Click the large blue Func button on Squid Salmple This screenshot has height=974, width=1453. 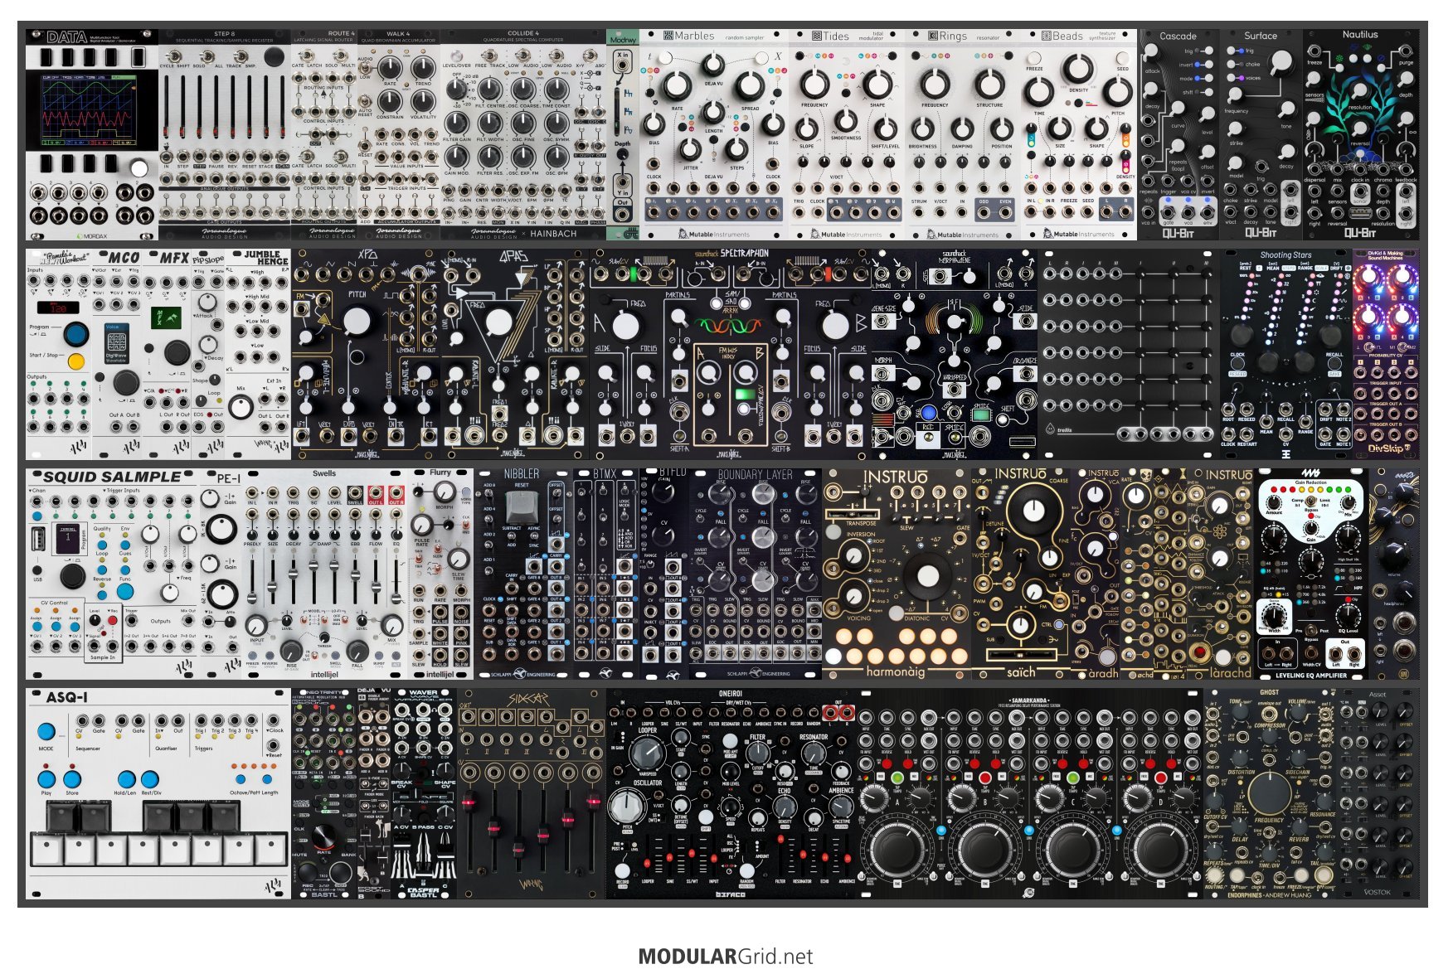pos(124,591)
